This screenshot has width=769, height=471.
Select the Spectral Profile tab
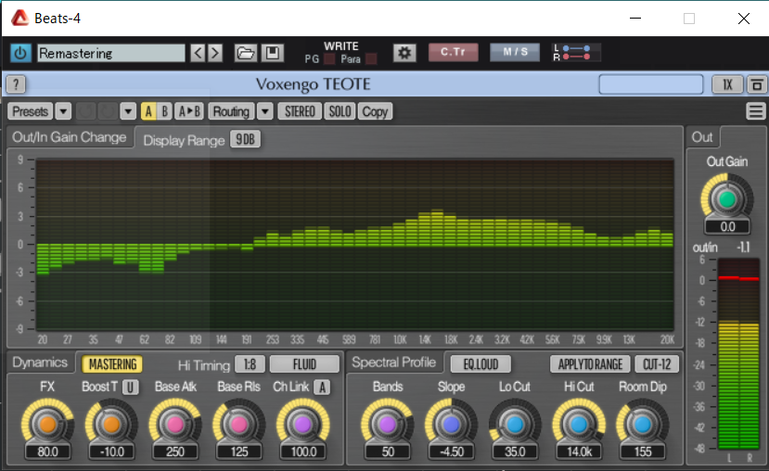[x=394, y=363]
